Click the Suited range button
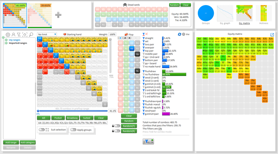The height and width of the screenshot is (154, 278). (87, 118)
